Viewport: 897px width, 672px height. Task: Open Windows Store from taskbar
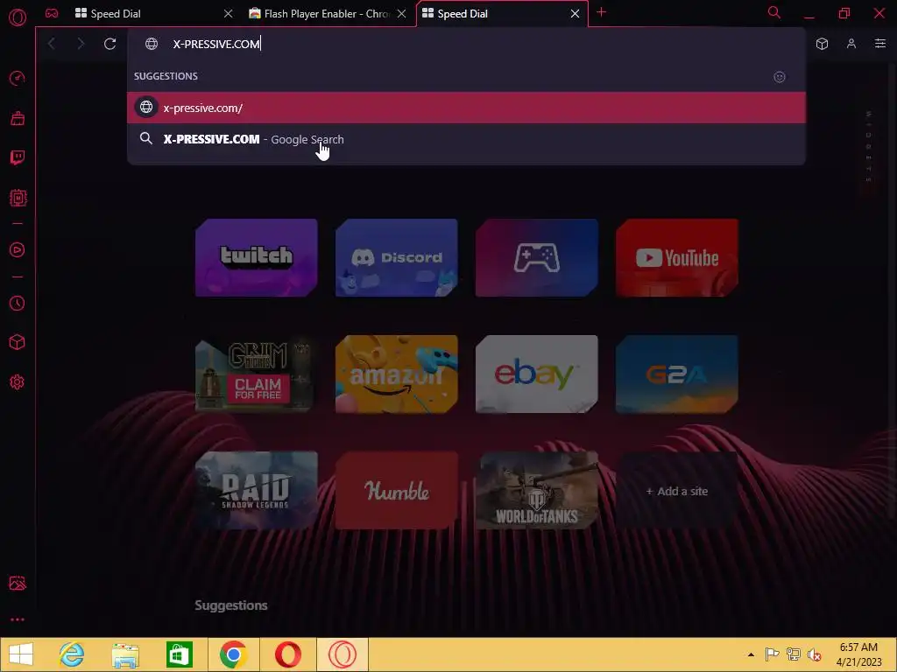point(179,654)
